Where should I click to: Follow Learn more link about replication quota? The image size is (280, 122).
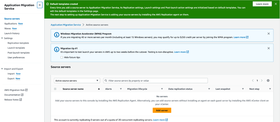click(x=159, y=120)
